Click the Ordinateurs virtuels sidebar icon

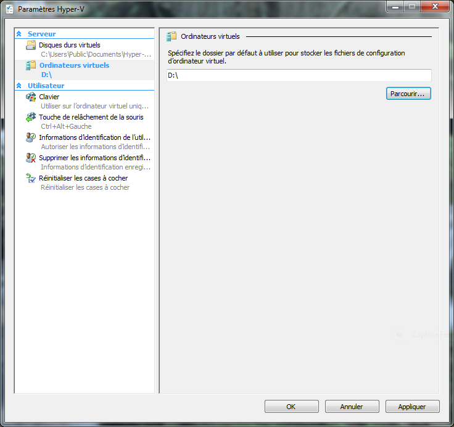click(x=31, y=65)
